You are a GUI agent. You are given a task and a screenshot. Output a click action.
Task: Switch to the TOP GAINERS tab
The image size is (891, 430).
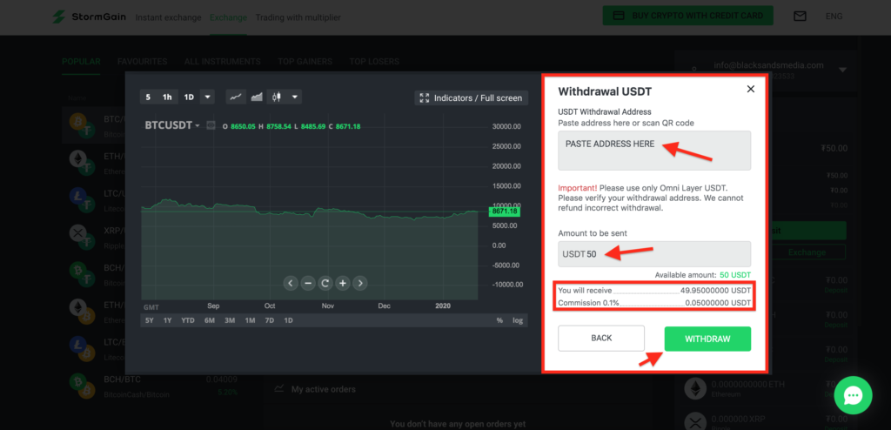pos(305,62)
